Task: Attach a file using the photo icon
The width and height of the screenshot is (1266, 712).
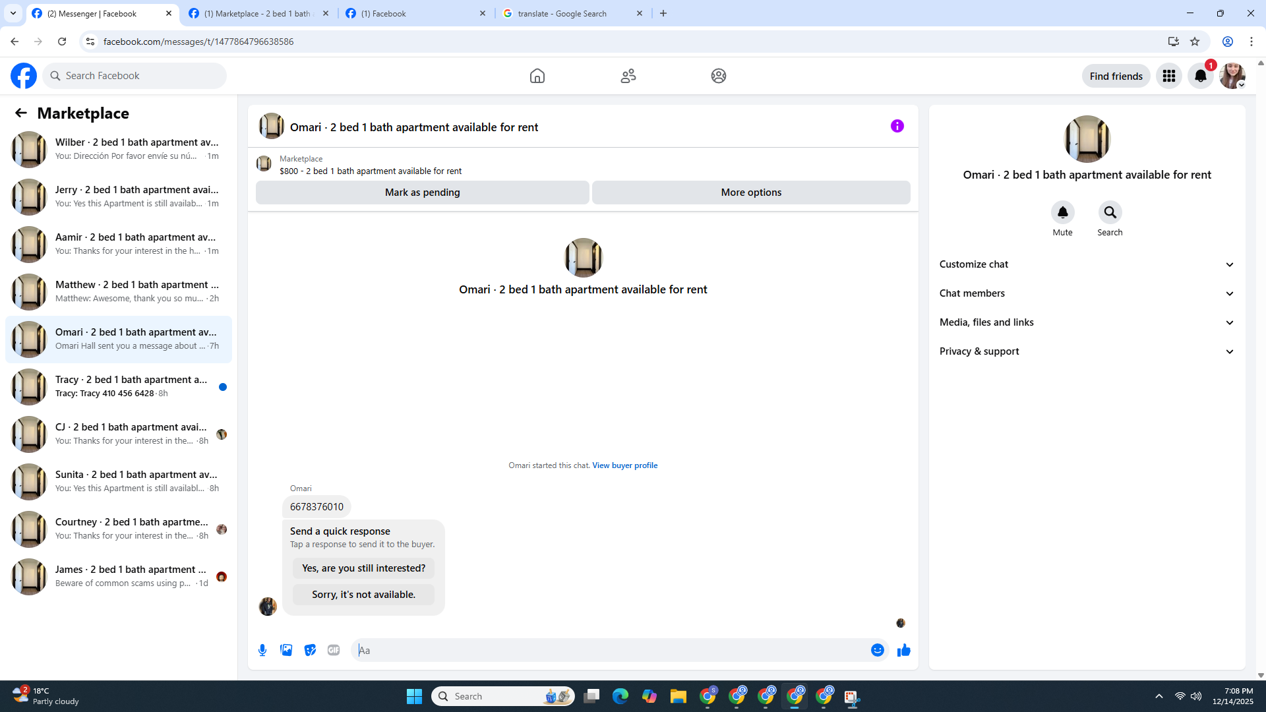Action: 286,650
